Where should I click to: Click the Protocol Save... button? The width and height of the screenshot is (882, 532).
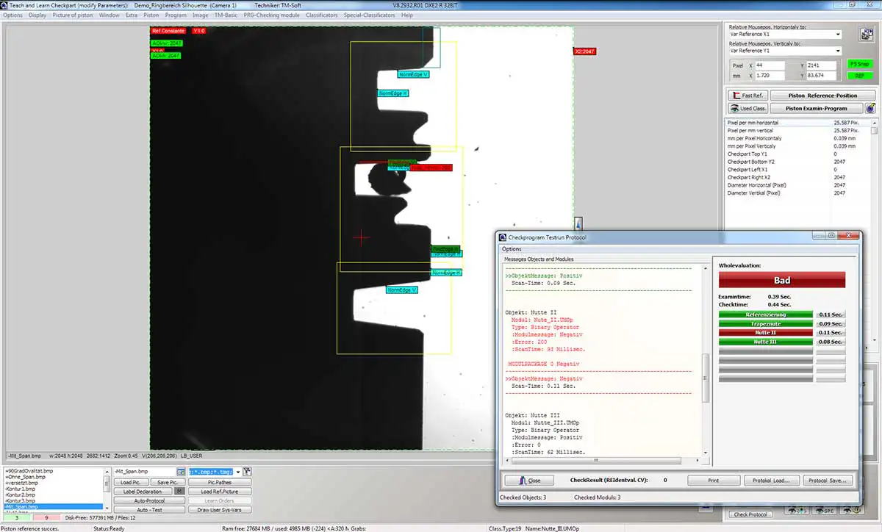(828, 480)
